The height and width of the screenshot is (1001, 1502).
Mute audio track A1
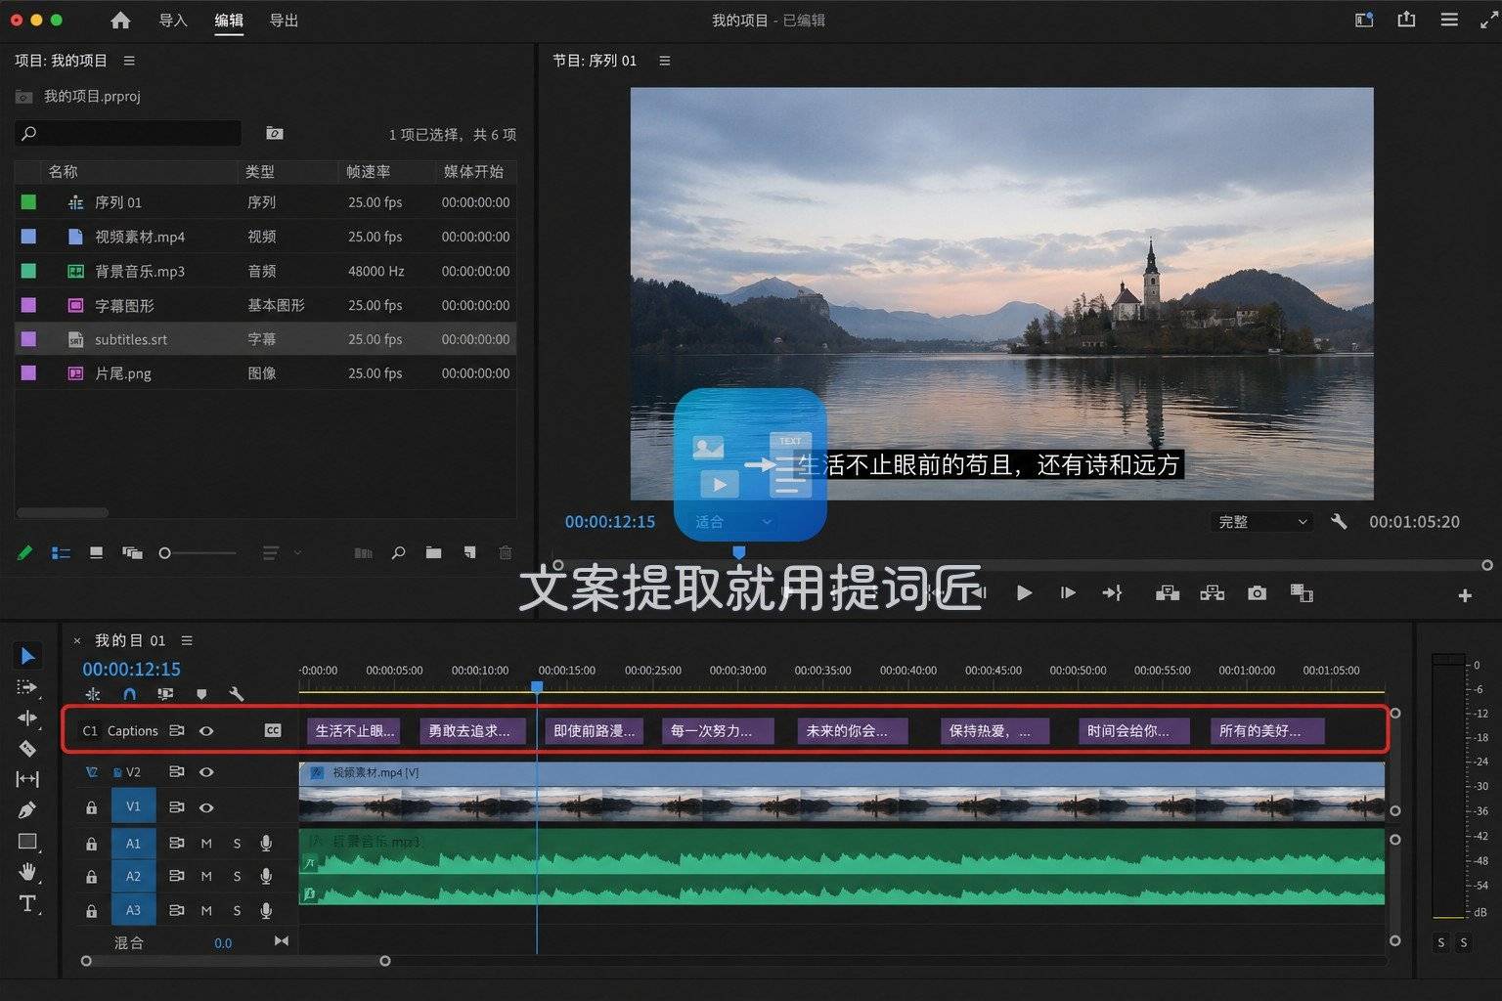[x=206, y=843]
